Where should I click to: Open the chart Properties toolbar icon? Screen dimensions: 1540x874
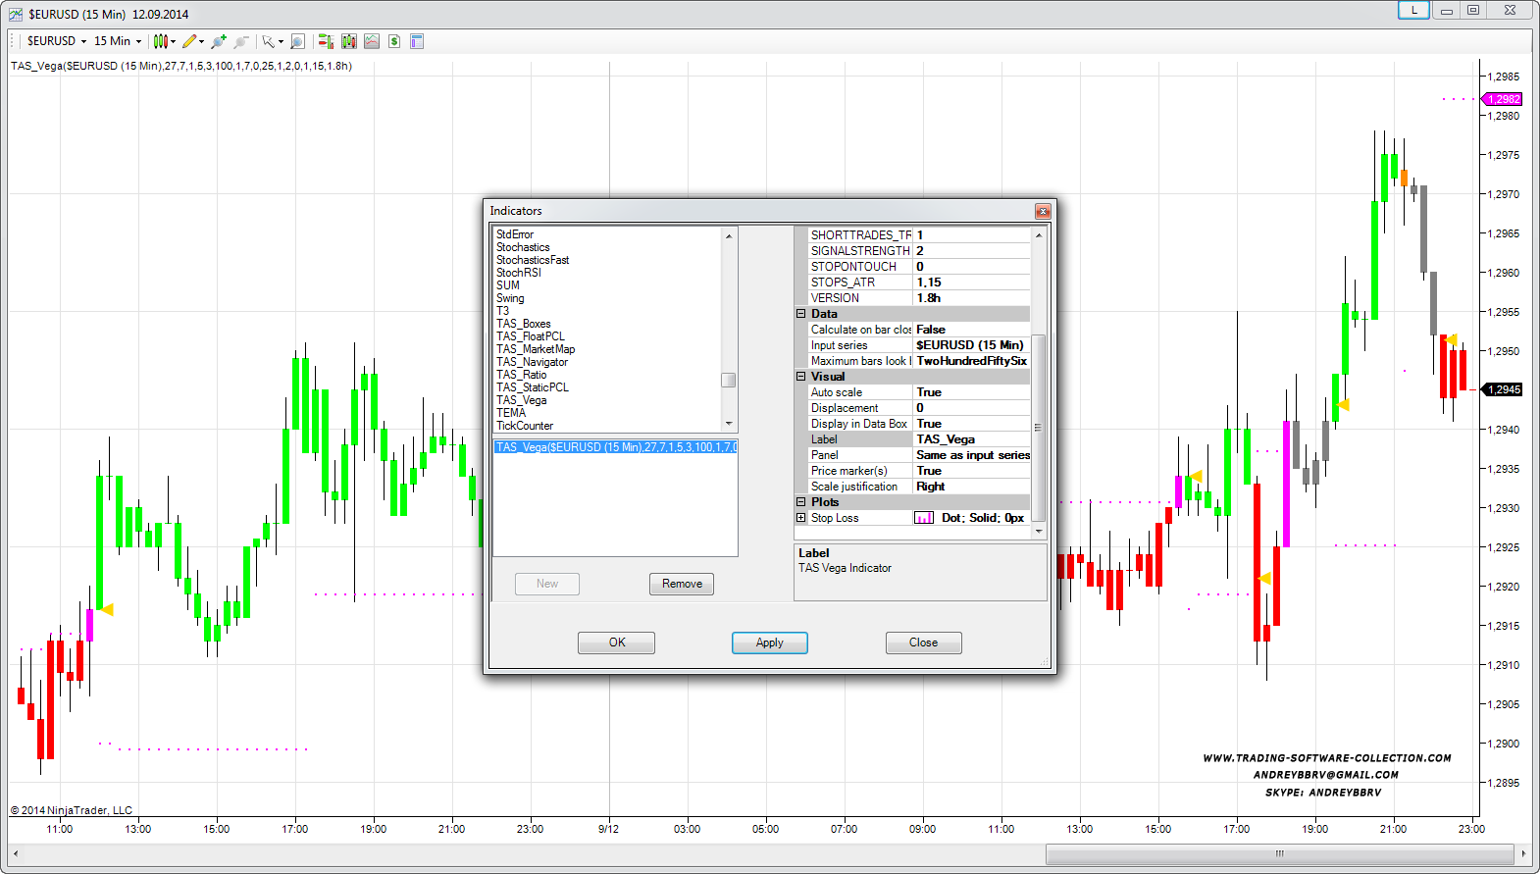[x=417, y=41]
